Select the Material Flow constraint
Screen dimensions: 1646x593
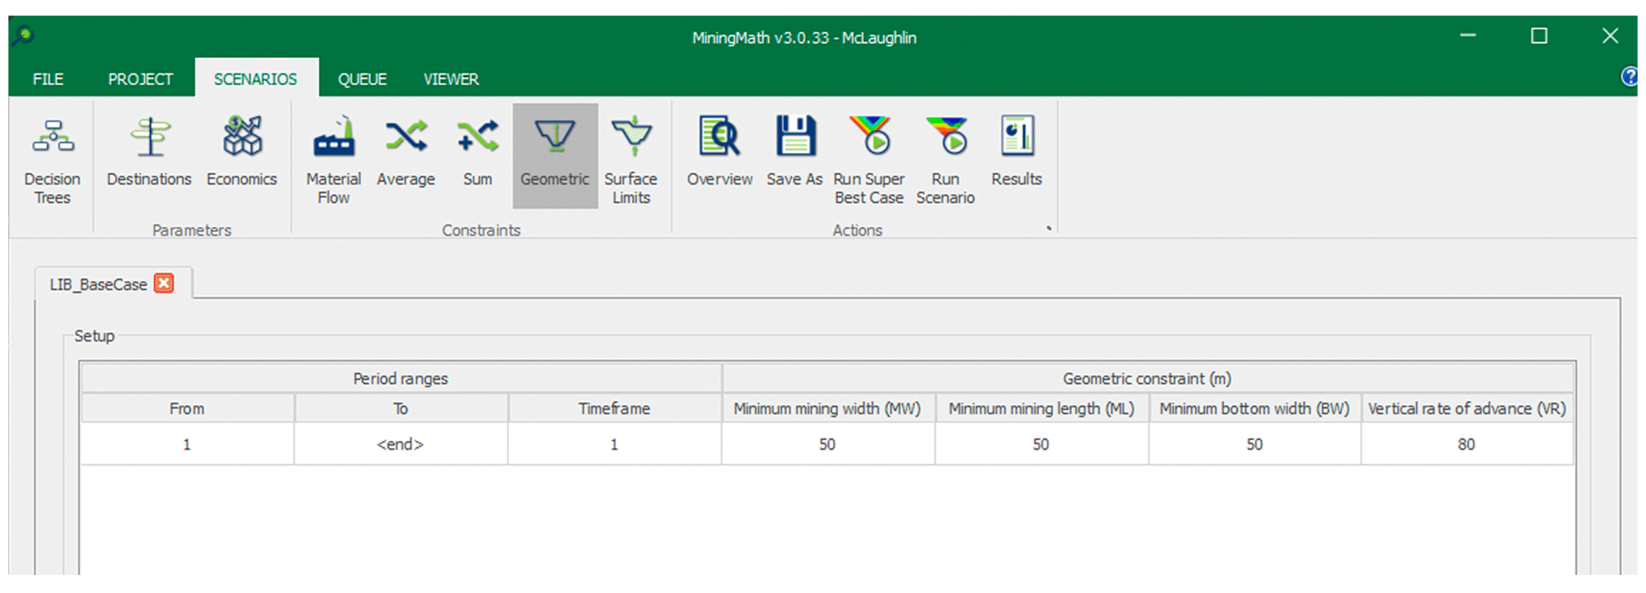pos(333,159)
